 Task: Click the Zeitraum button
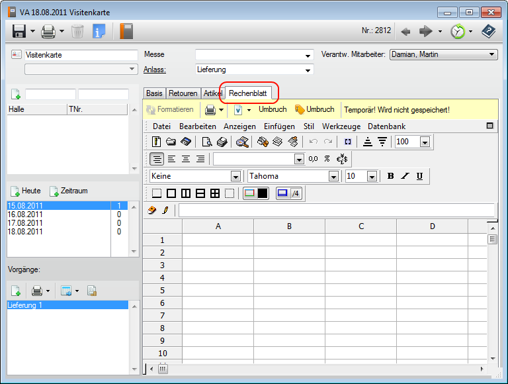[68, 191]
